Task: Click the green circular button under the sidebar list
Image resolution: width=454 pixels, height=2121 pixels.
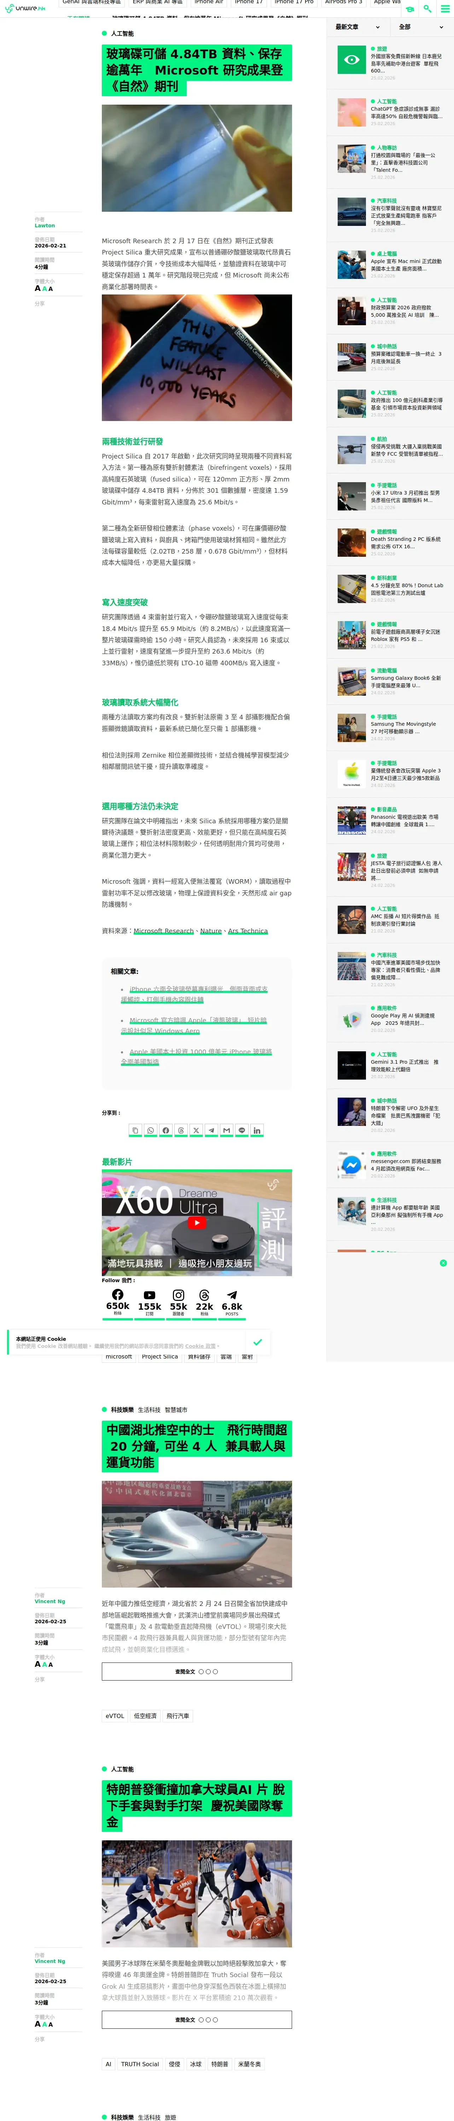Action: [443, 1262]
